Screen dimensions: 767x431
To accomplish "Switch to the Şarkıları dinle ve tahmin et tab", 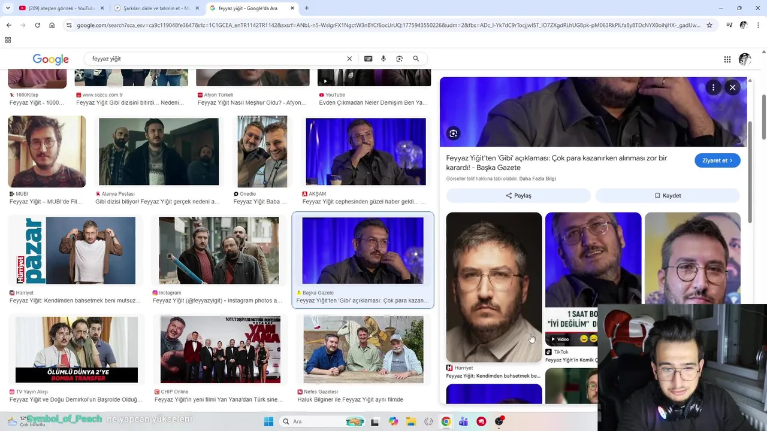I will 156,8.
